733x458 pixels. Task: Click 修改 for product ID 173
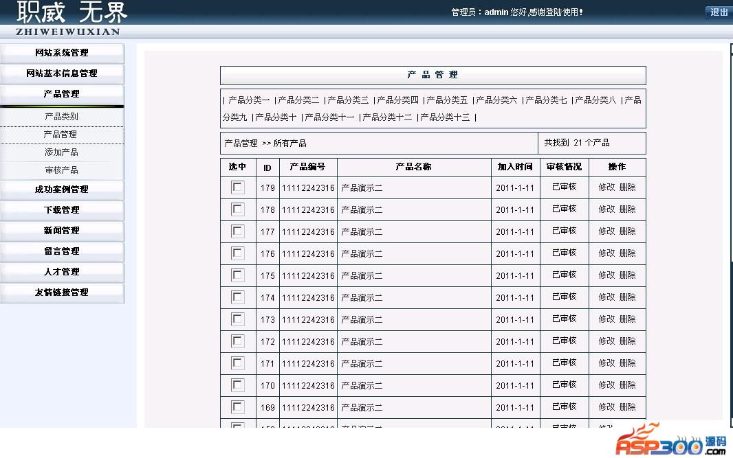(606, 319)
